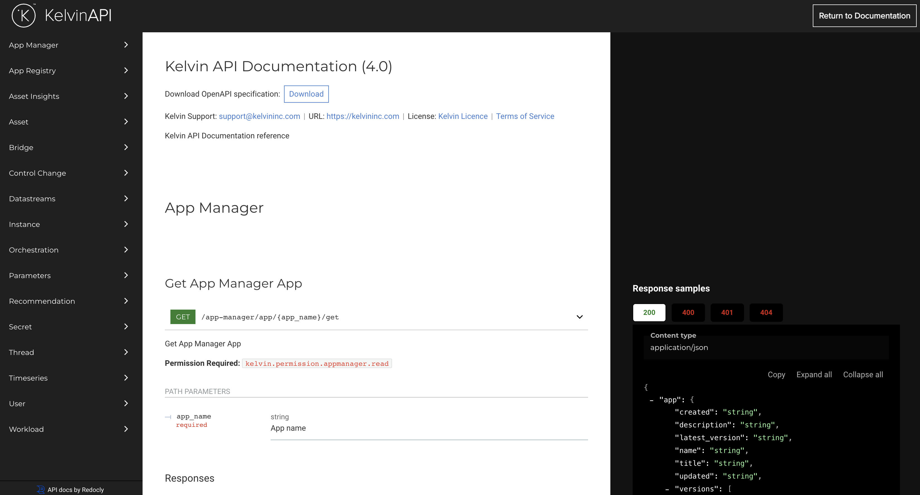Expand the GET endpoint dropdown arrow
The width and height of the screenshot is (920, 495).
click(579, 317)
